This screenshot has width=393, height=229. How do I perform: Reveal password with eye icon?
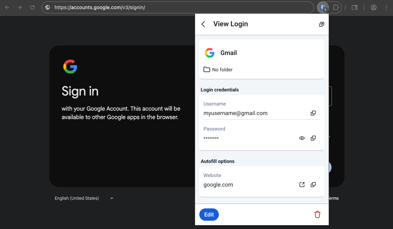(x=302, y=138)
